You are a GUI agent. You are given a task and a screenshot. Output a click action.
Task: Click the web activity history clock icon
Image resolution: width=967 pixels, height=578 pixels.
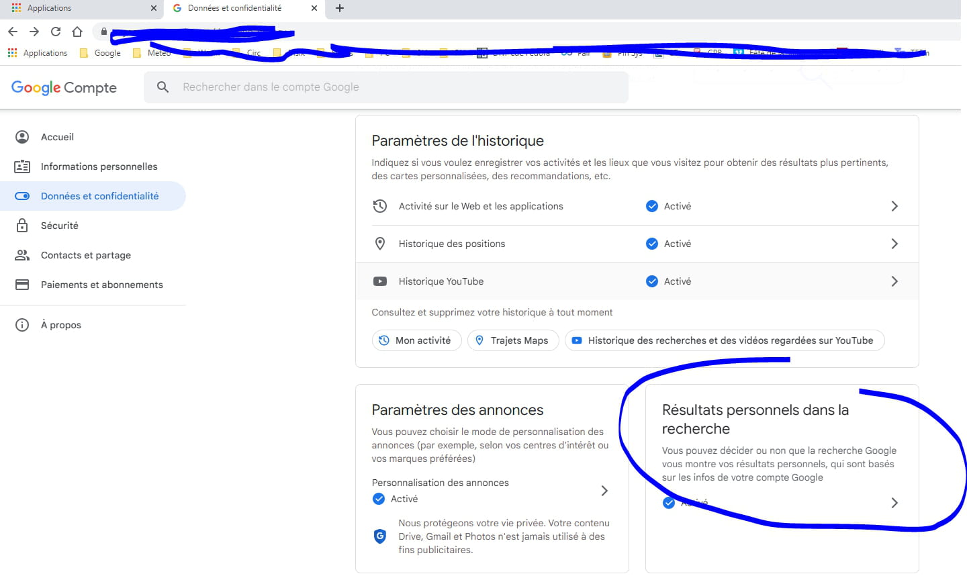380,206
